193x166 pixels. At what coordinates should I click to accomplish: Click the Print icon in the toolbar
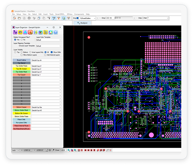tap(29, 18)
